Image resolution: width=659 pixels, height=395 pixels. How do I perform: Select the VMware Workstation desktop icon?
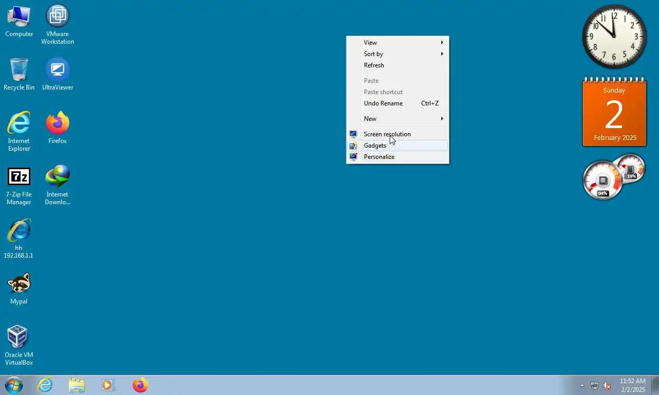tap(58, 25)
